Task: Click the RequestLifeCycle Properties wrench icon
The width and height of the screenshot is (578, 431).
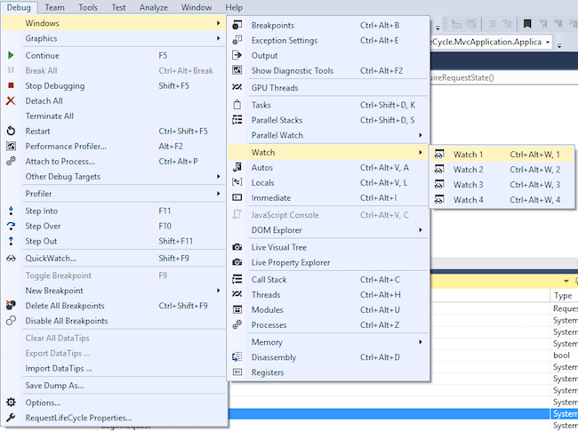Action: point(11,418)
